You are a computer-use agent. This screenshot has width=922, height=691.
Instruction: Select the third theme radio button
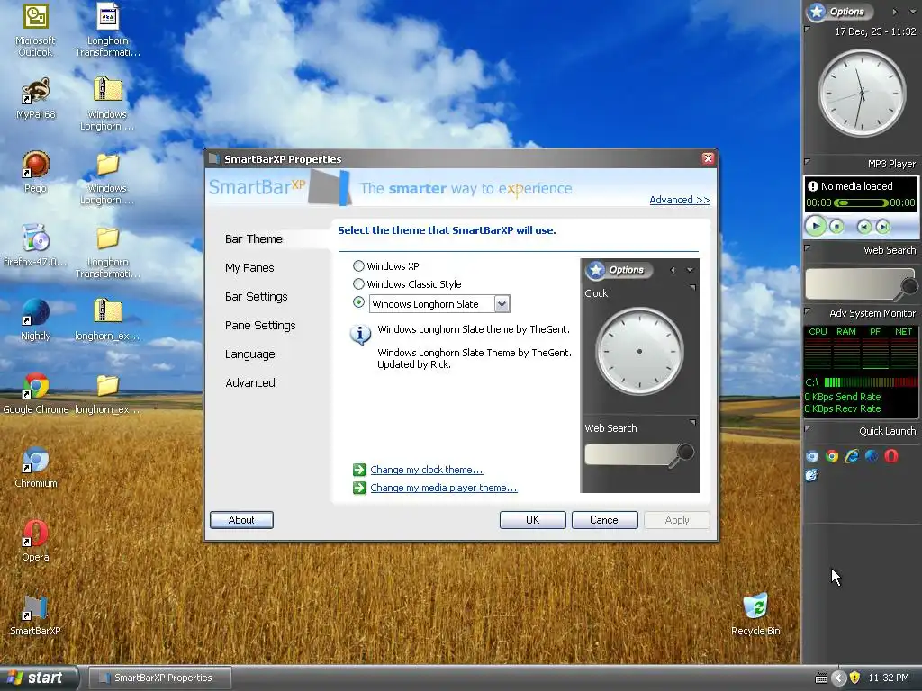click(x=358, y=302)
